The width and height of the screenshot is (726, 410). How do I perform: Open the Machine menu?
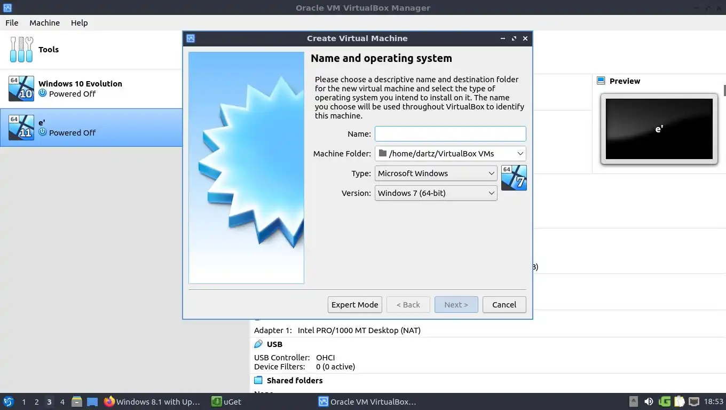click(44, 23)
